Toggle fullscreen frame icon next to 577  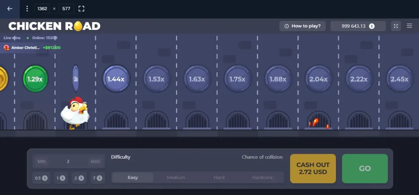click(x=81, y=8)
